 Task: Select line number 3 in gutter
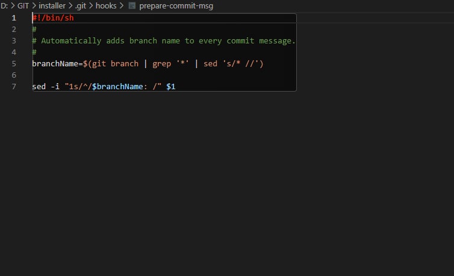(x=14, y=41)
